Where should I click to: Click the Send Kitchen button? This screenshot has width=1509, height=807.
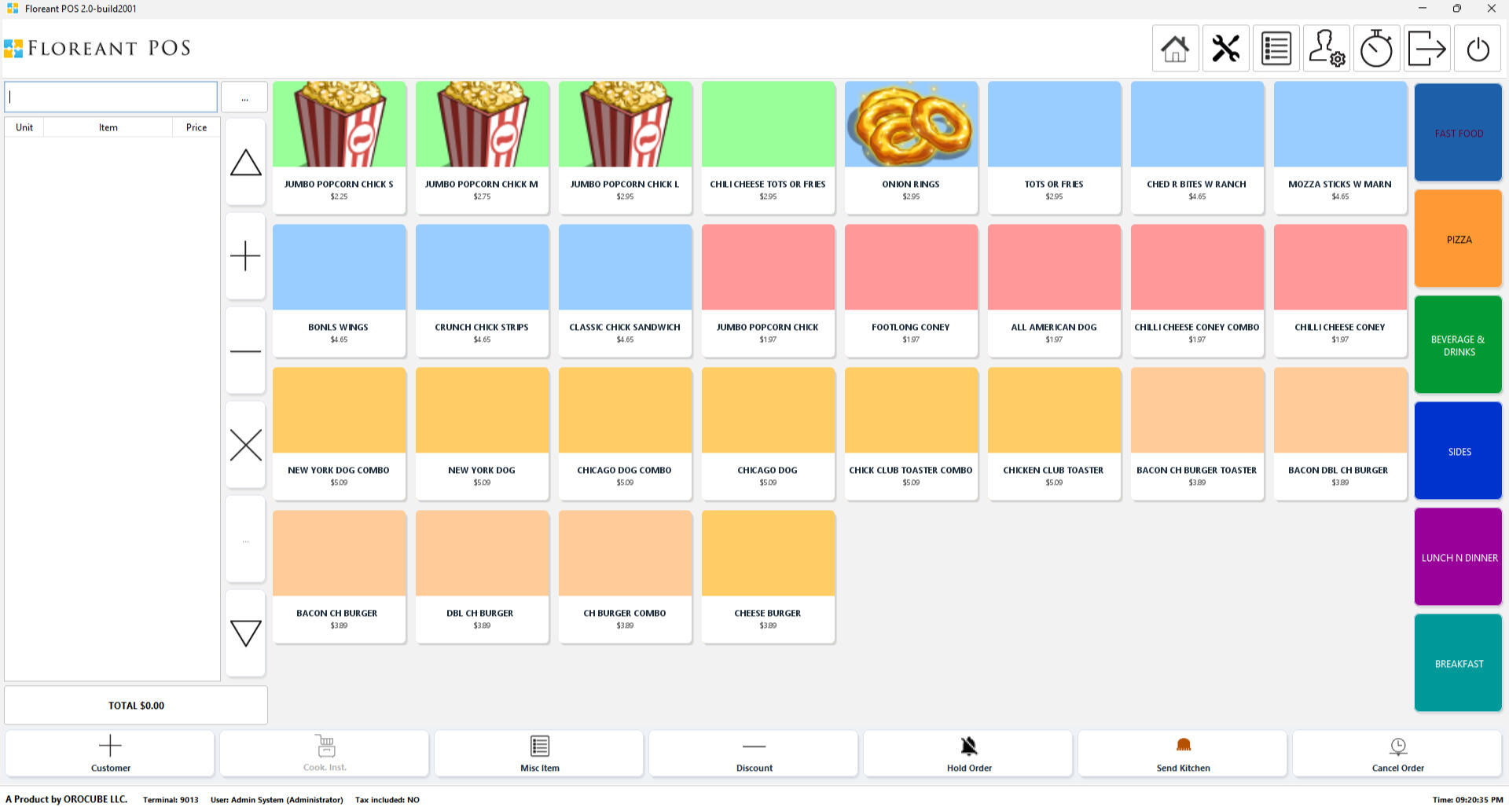[1182, 754]
